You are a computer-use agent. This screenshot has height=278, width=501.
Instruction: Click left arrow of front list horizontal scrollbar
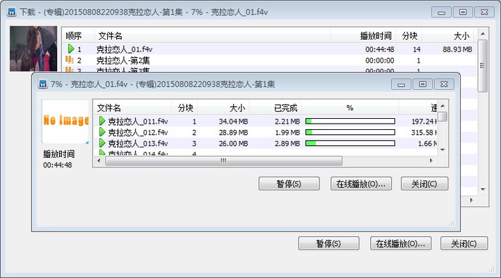99,161
